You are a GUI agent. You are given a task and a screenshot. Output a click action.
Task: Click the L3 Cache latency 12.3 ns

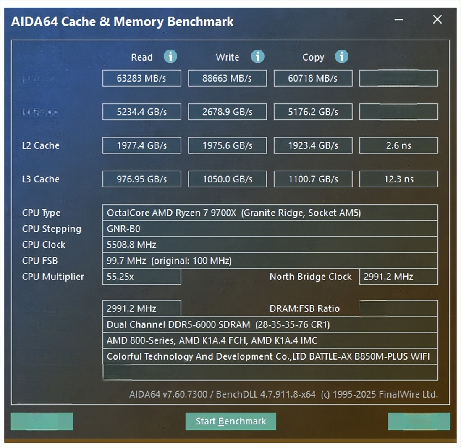tap(399, 179)
